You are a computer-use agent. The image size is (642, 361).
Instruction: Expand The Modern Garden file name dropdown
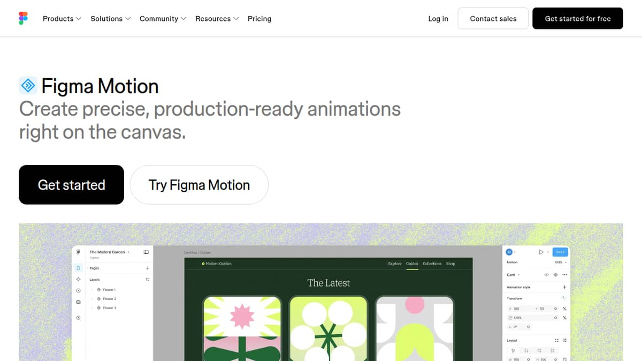coord(128,252)
